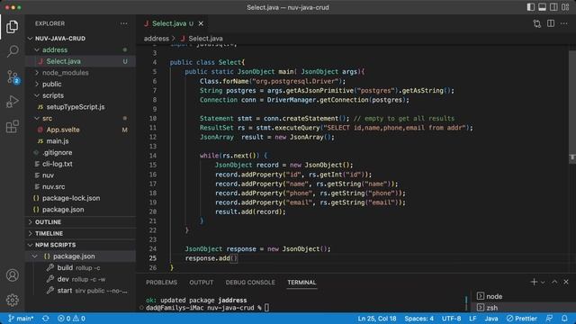Open the Manage gear icon

click(12, 300)
